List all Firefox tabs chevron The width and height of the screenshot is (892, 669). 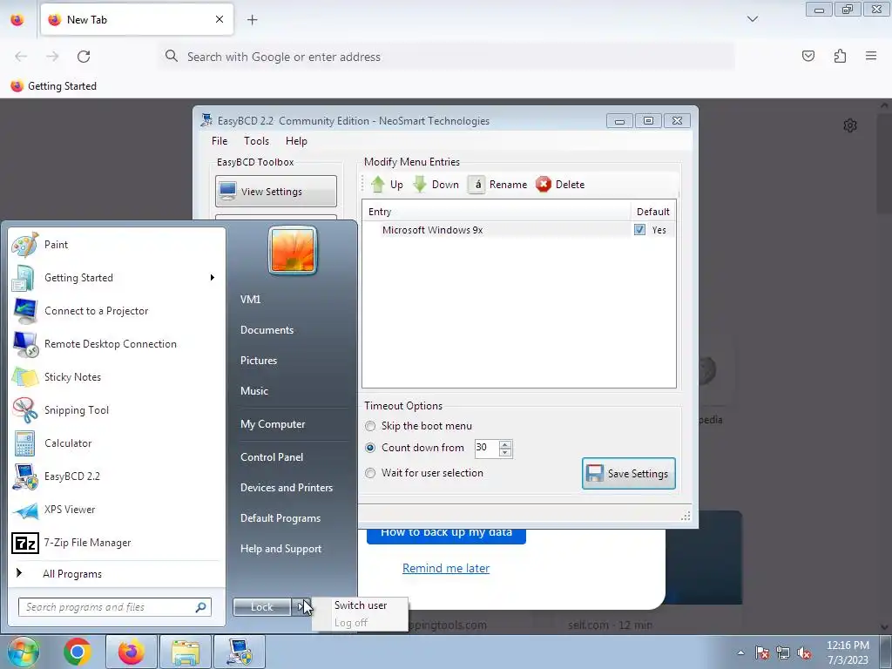click(753, 19)
